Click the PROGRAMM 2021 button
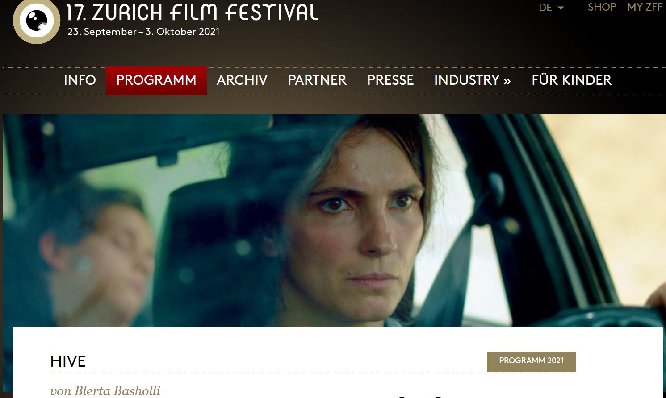Image resolution: width=666 pixels, height=398 pixels. 531,361
